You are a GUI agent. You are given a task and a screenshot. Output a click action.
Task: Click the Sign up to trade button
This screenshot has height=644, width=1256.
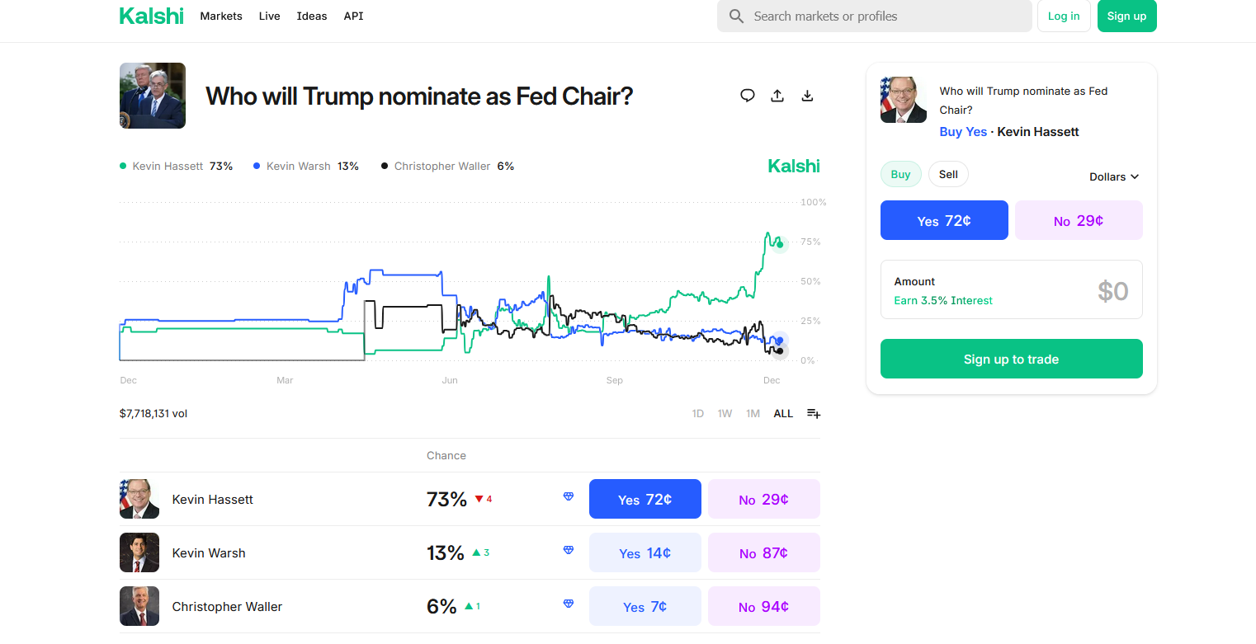[x=1011, y=359]
